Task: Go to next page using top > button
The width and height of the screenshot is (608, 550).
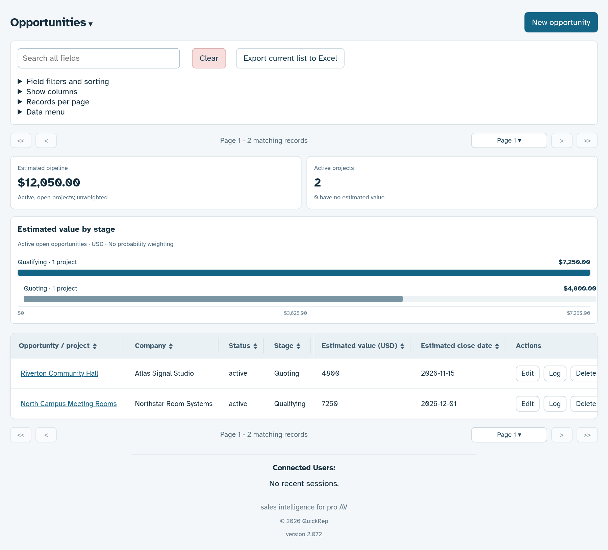Action: [x=561, y=140]
